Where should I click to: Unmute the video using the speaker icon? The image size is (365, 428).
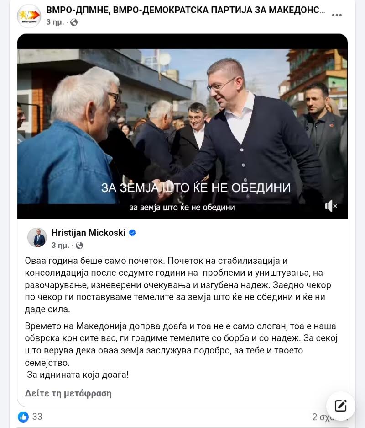tap(331, 206)
